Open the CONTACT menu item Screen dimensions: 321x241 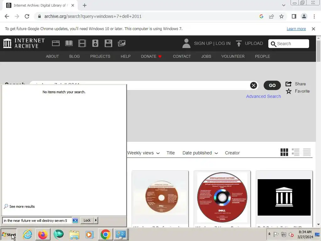point(182,56)
